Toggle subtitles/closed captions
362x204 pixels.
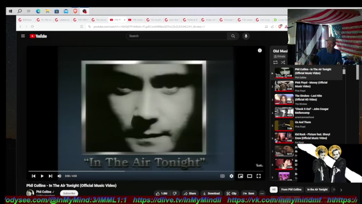[222, 176]
